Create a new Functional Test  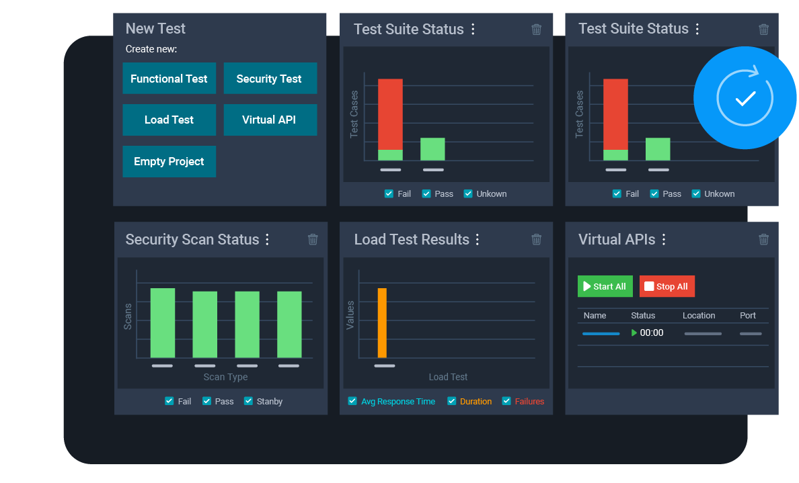[x=169, y=78]
